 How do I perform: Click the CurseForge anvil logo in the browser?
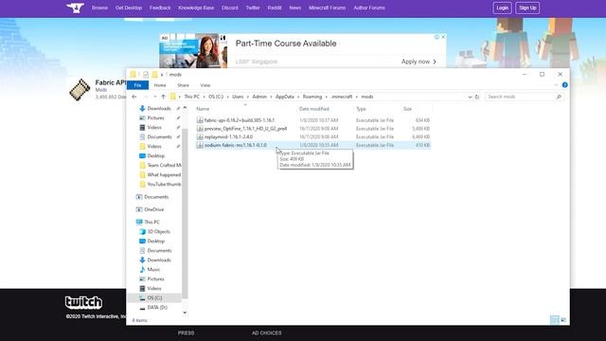76,8
